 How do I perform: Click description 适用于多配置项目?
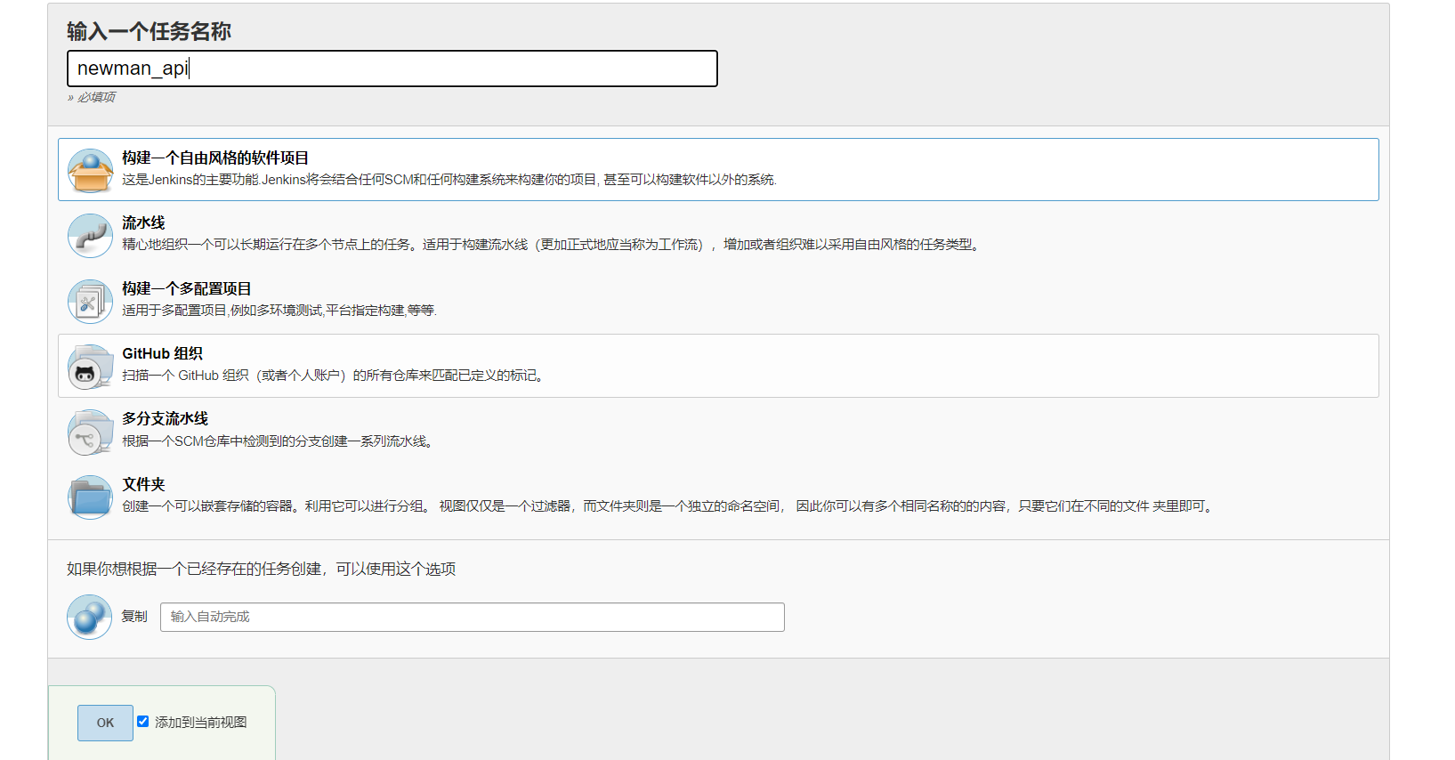pos(279,311)
